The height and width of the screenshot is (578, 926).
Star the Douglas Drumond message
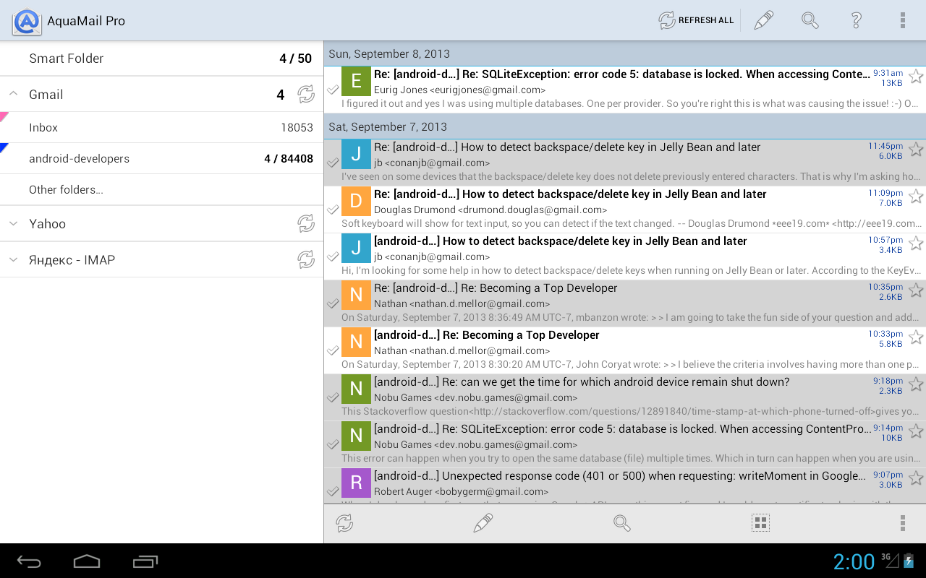pyautogui.click(x=916, y=197)
